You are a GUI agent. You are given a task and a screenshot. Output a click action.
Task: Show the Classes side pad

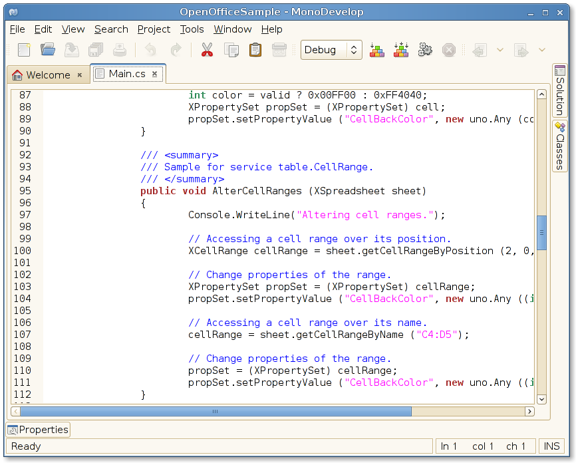560,146
